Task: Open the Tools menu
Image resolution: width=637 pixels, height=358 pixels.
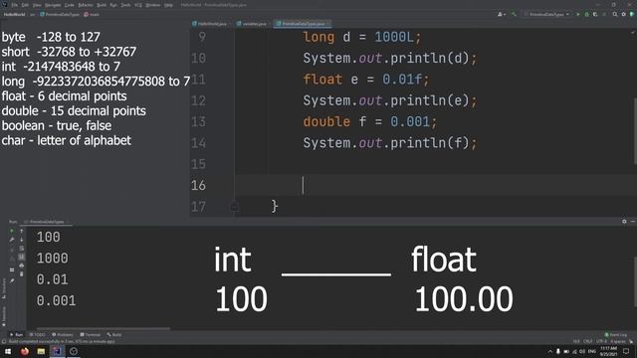Action: click(x=125, y=5)
